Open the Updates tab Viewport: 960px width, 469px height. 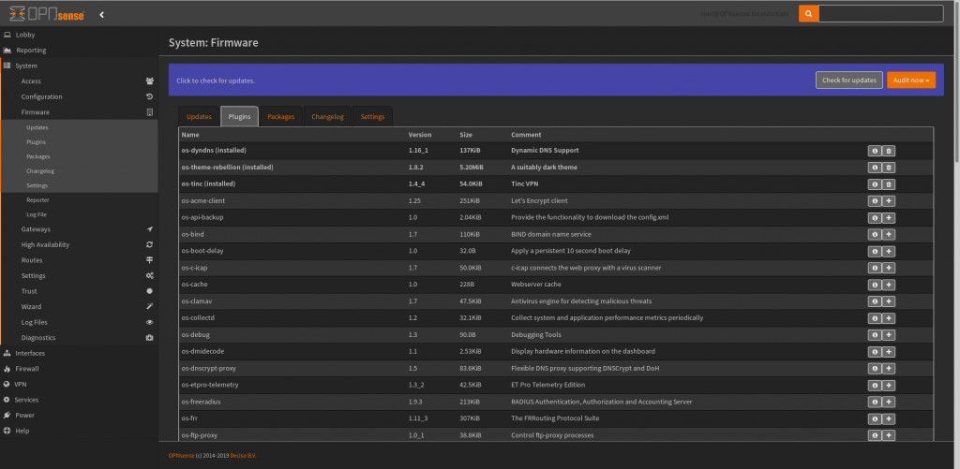point(199,117)
